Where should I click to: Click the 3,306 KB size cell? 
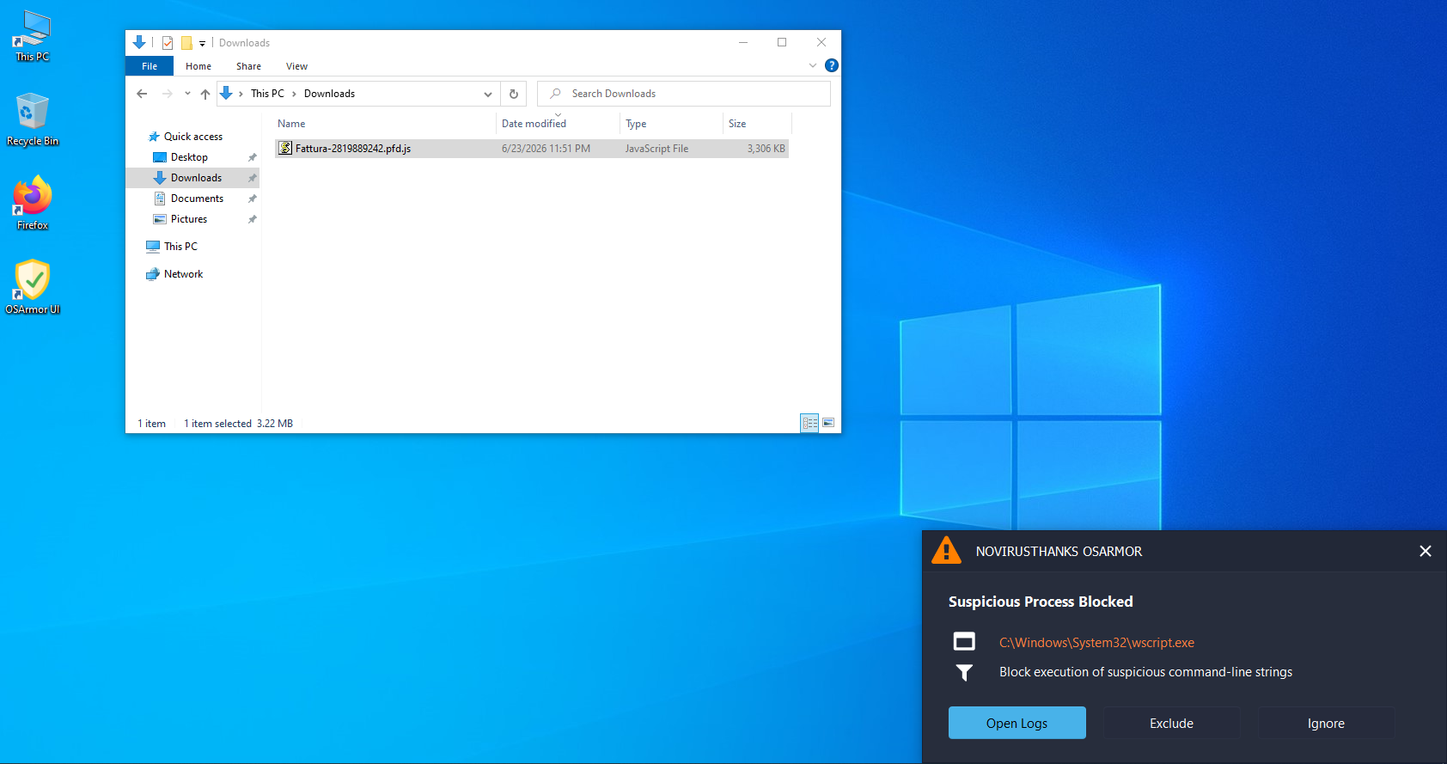pos(766,149)
